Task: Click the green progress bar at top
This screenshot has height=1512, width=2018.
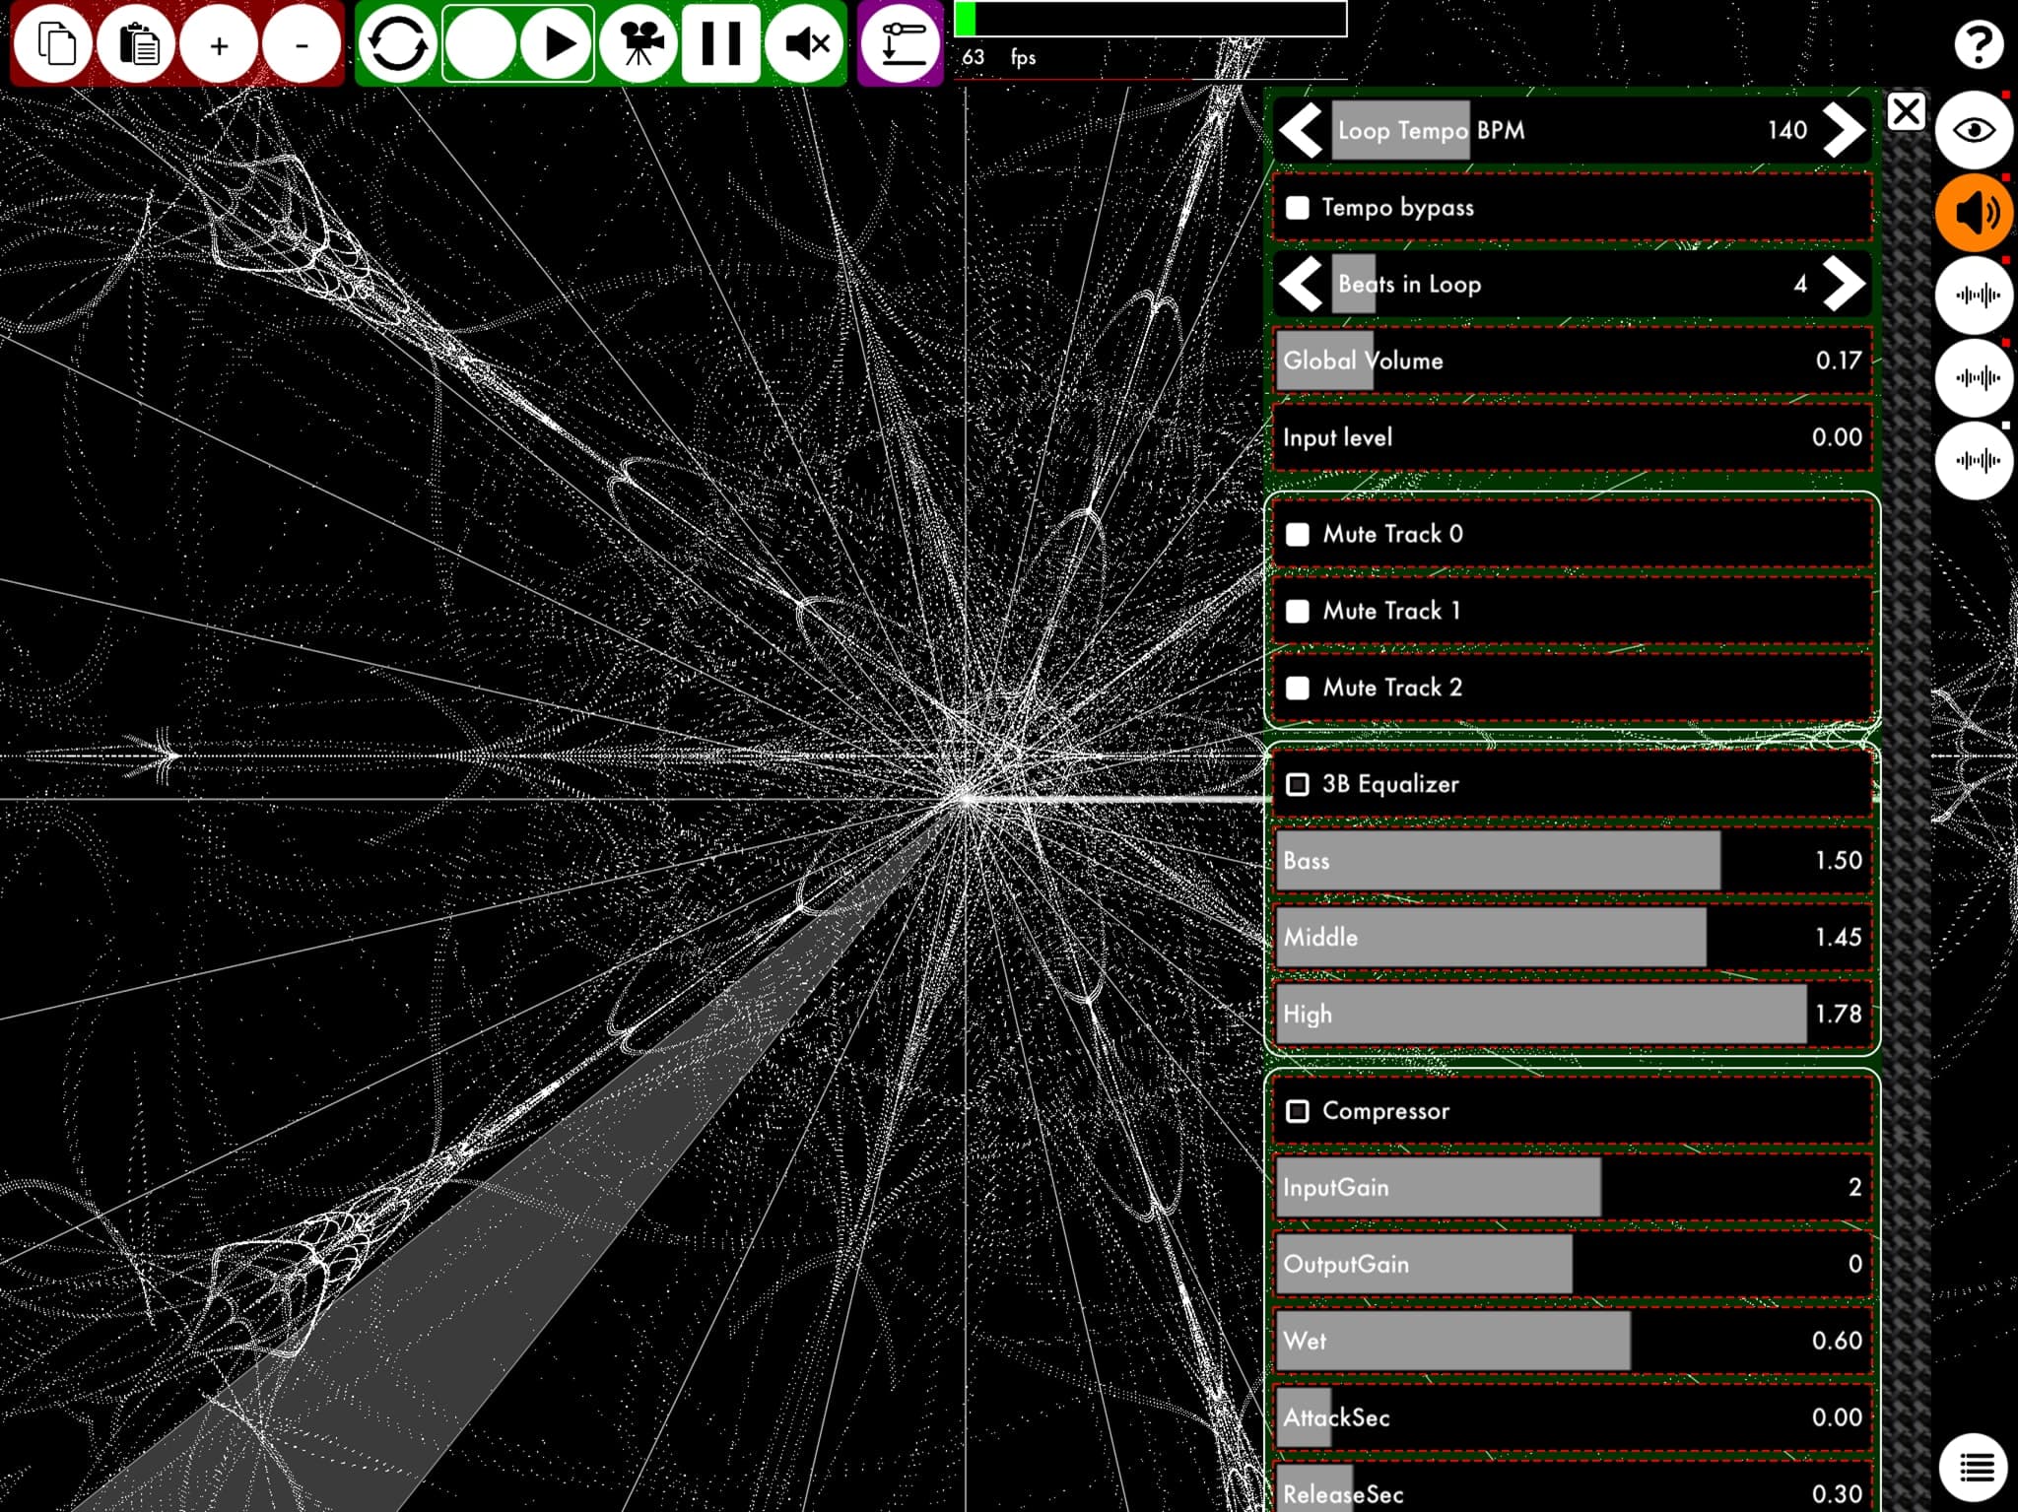Action: coord(1150,19)
